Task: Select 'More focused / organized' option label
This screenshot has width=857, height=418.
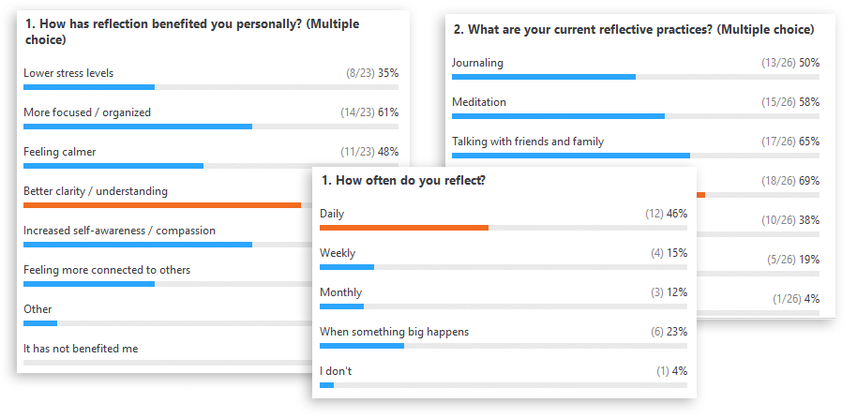Action: (87, 112)
